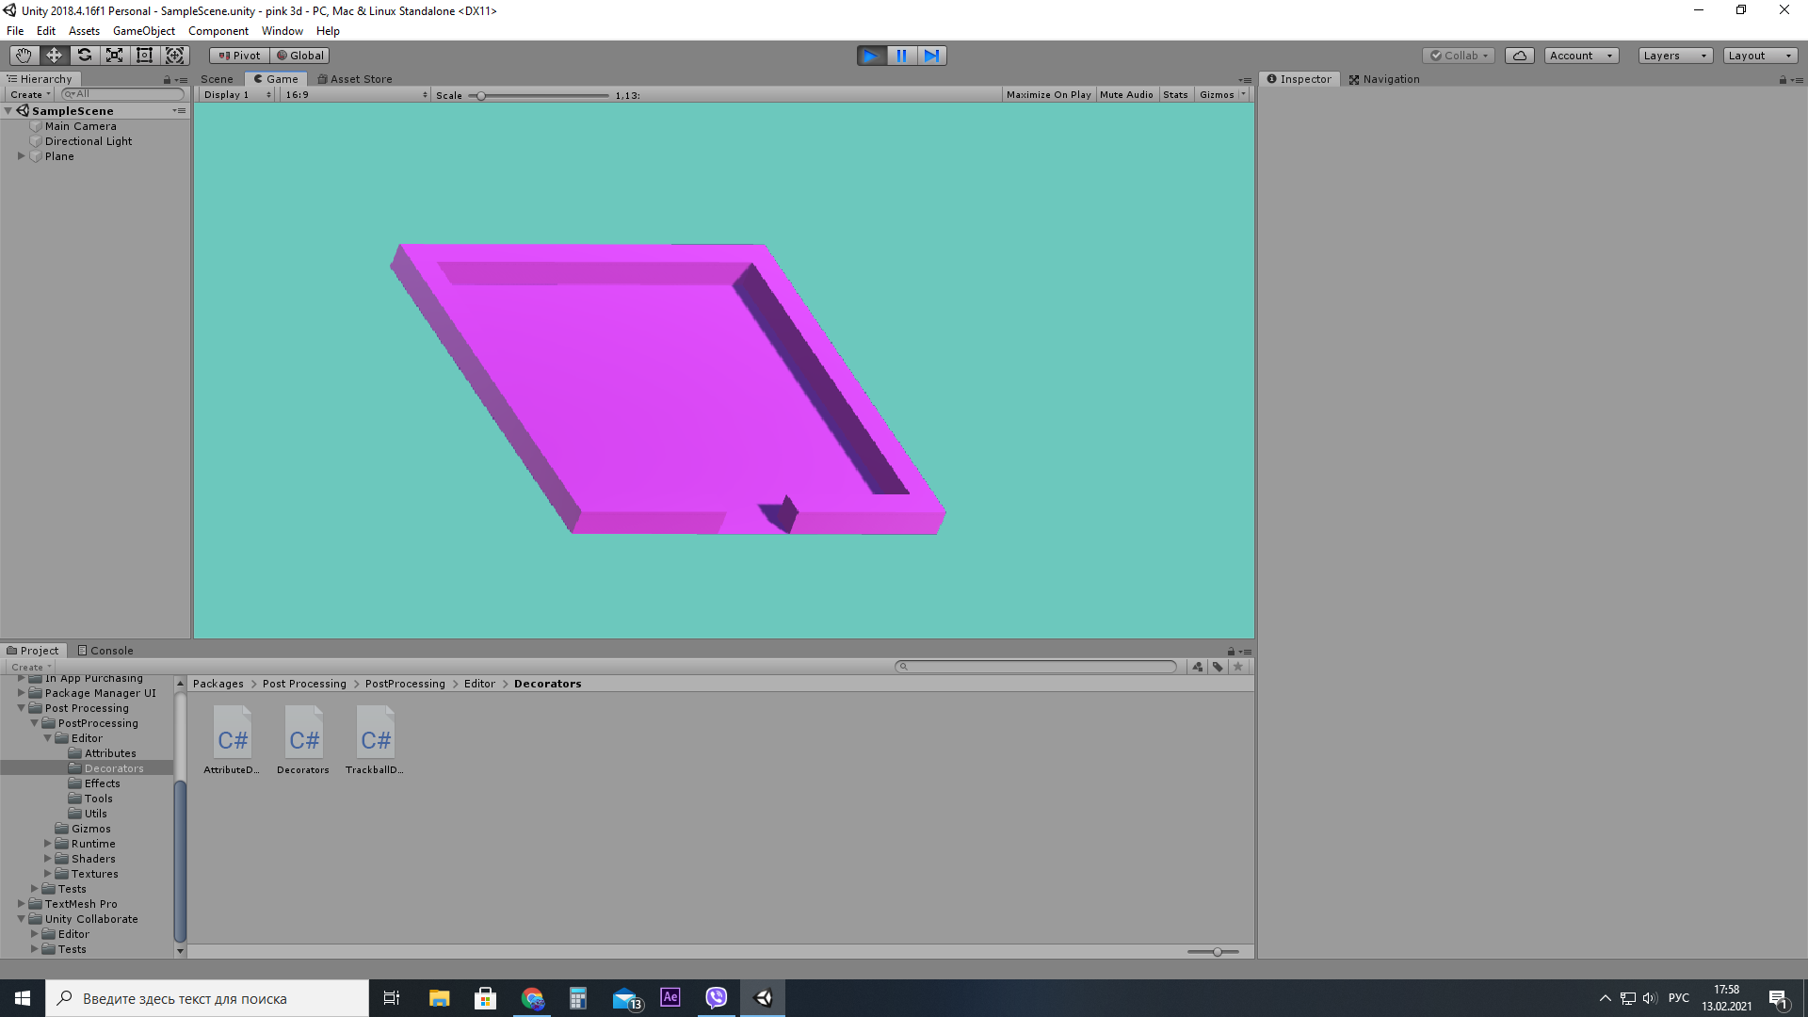The image size is (1808, 1017).
Task: Select the Rotate tool
Action: click(x=84, y=56)
